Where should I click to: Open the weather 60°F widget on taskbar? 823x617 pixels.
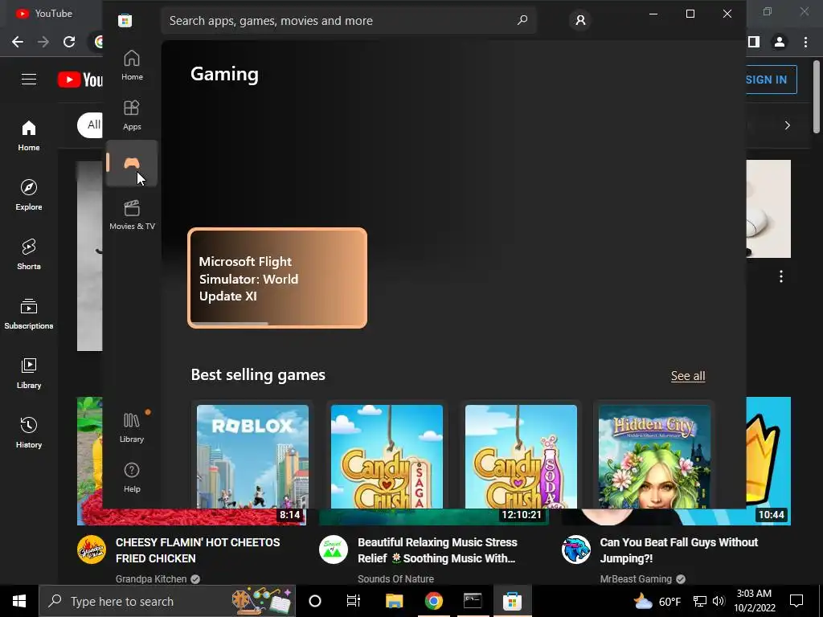pyautogui.click(x=657, y=601)
